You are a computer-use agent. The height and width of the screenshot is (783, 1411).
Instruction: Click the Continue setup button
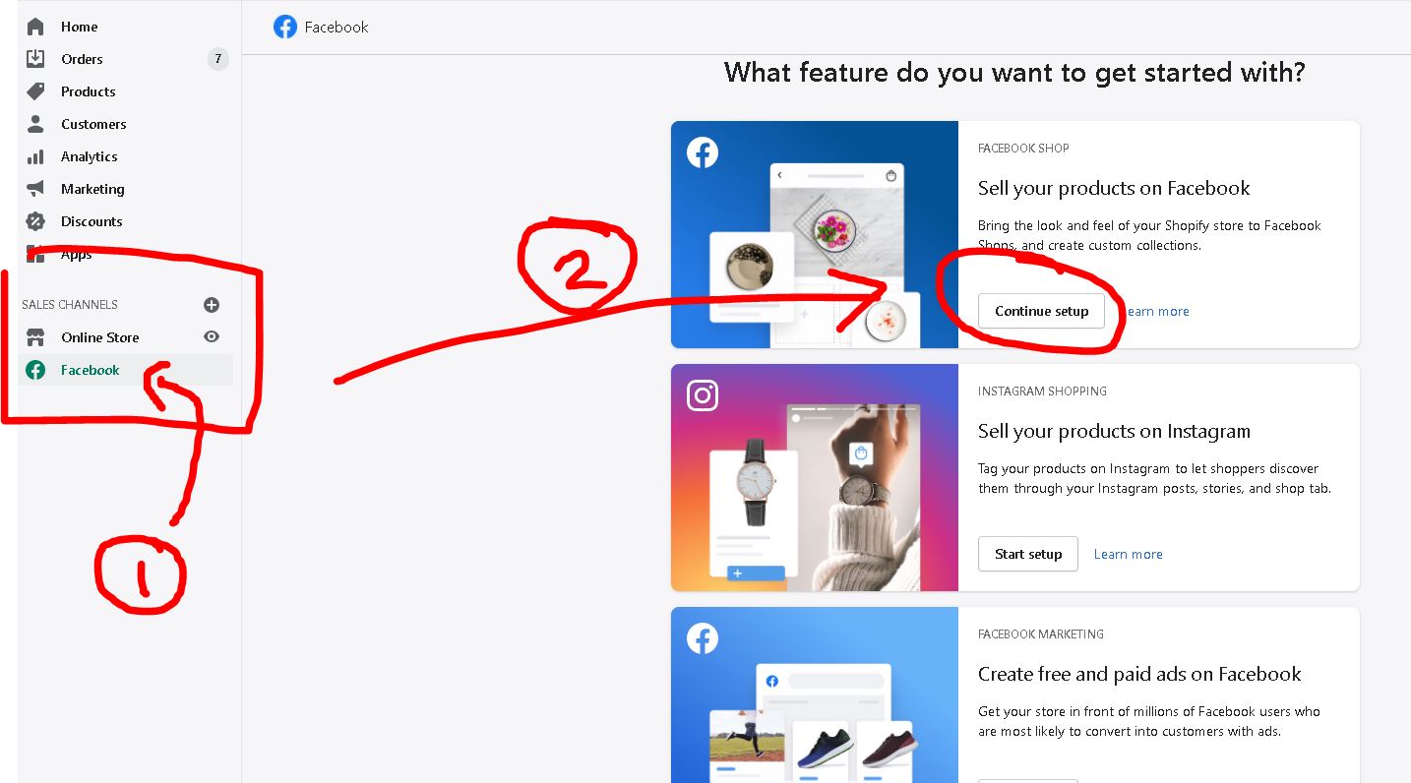pyautogui.click(x=1041, y=311)
